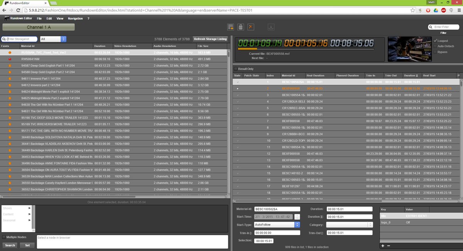Click the state checkmark of rundown row 1
The height and width of the screenshot is (251, 463).
point(238,82)
